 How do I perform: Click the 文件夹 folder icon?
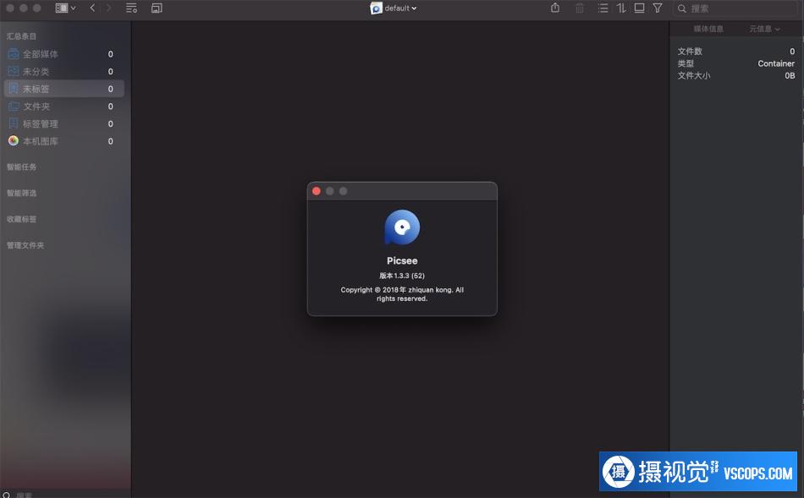(x=14, y=106)
